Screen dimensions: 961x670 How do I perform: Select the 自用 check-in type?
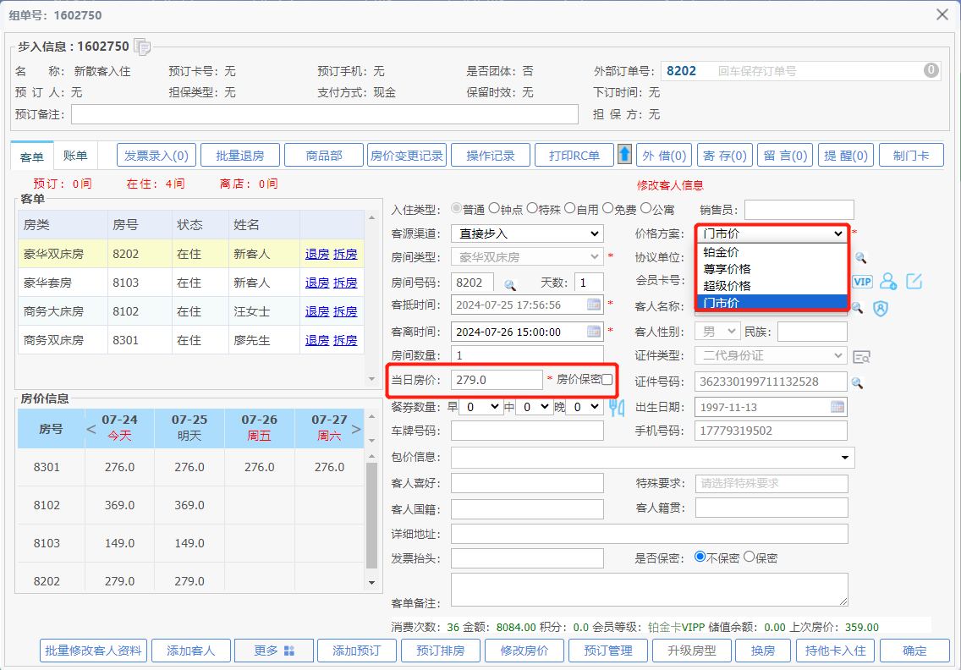pos(570,208)
